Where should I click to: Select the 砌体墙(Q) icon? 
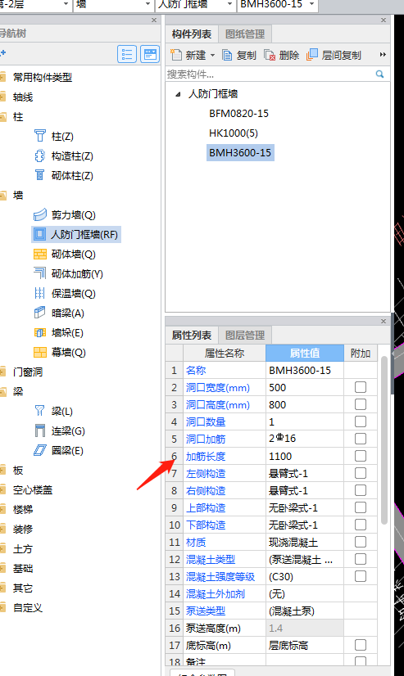click(39, 254)
